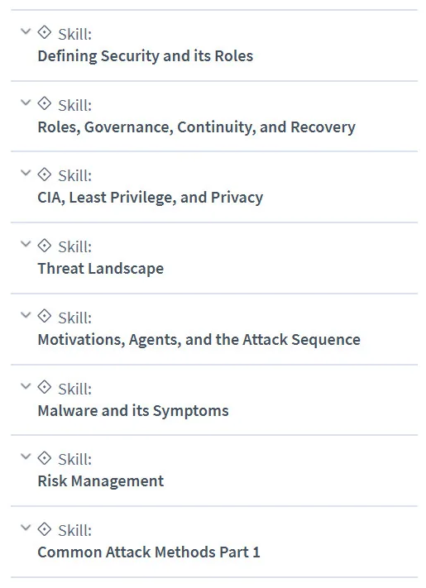Open the Risk Management skill title
Screen dimensions: 426x588
pos(100,481)
